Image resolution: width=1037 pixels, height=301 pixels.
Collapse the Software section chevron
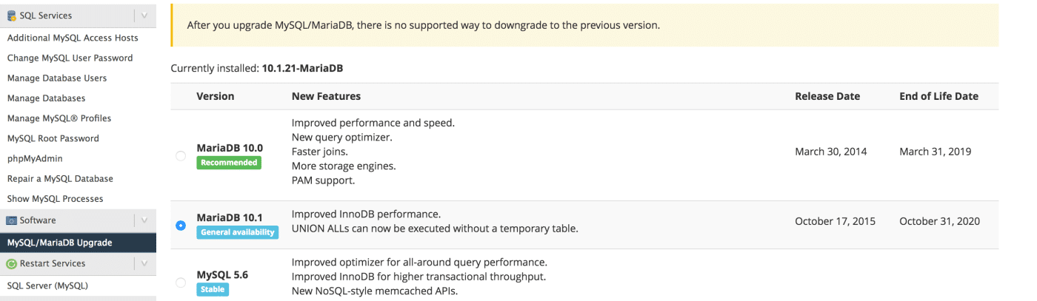point(144,220)
